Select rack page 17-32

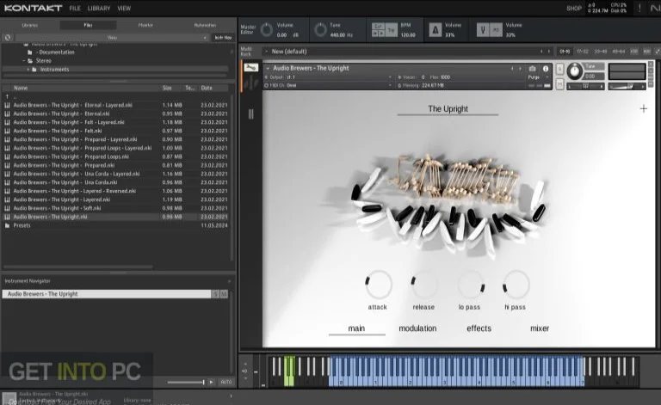click(582, 52)
